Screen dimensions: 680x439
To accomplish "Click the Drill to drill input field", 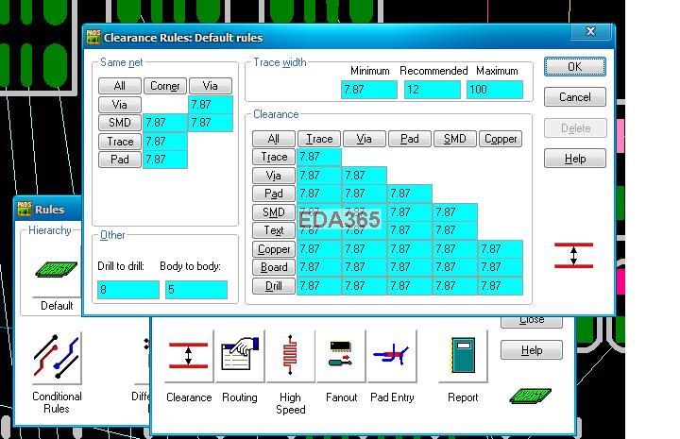I will [x=128, y=290].
